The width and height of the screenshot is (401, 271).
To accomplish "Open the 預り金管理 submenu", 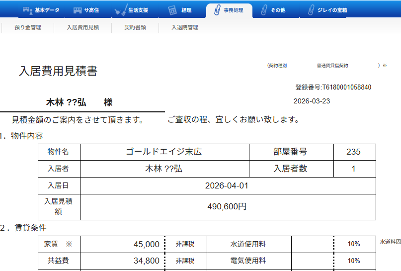I will (x=28, y=28).
